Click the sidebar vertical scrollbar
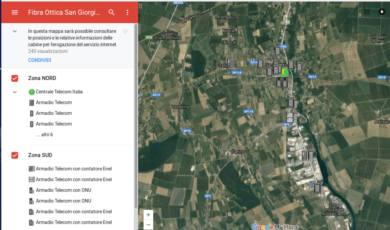The height and width of the screenshot is (230, 390). (136, 115)
